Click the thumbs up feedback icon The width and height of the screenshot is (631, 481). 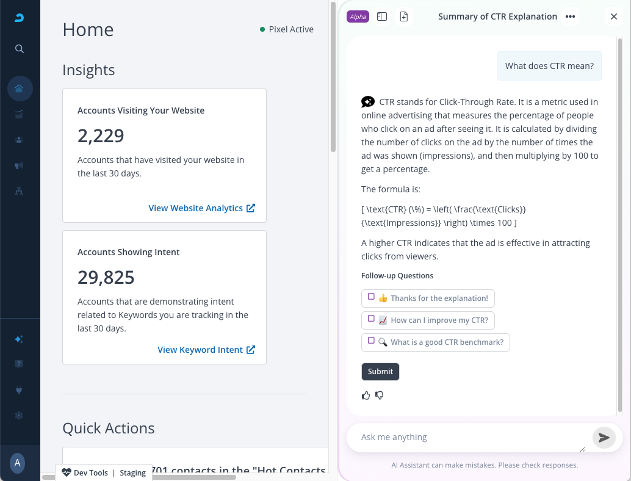click(366, 396)
